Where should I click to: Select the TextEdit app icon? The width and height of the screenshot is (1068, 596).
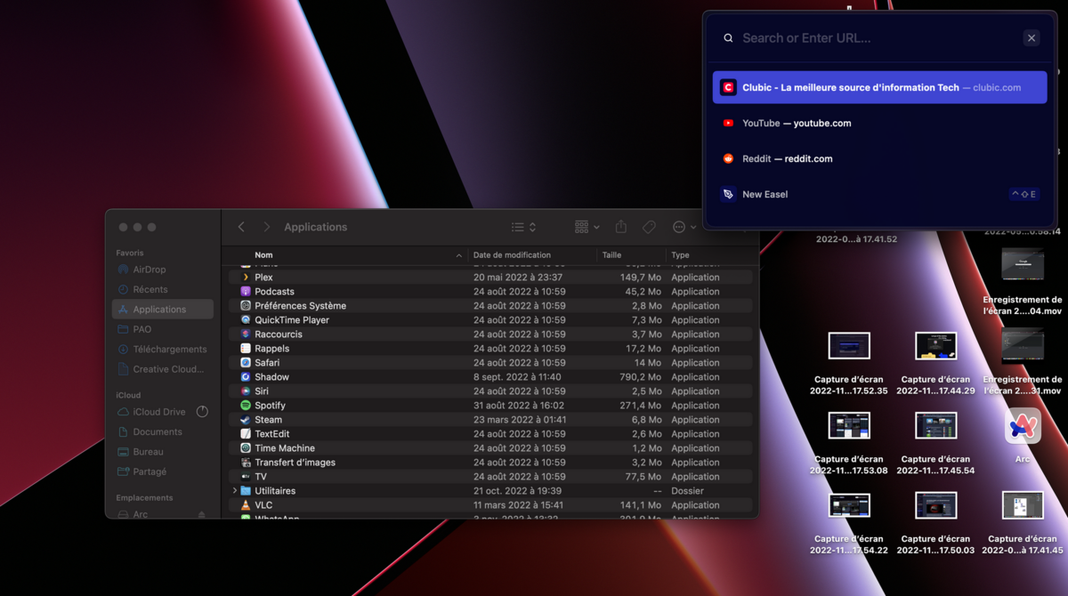(246, 434)
